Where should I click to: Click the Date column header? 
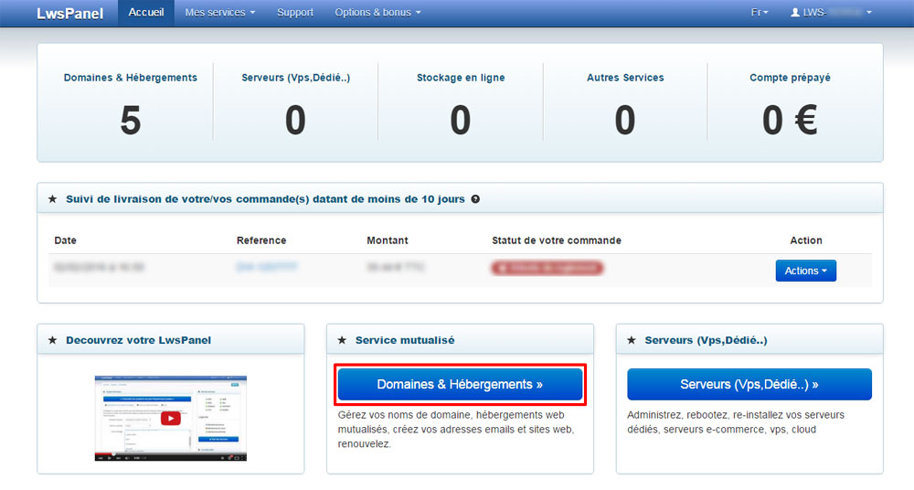tap(65, 240)
